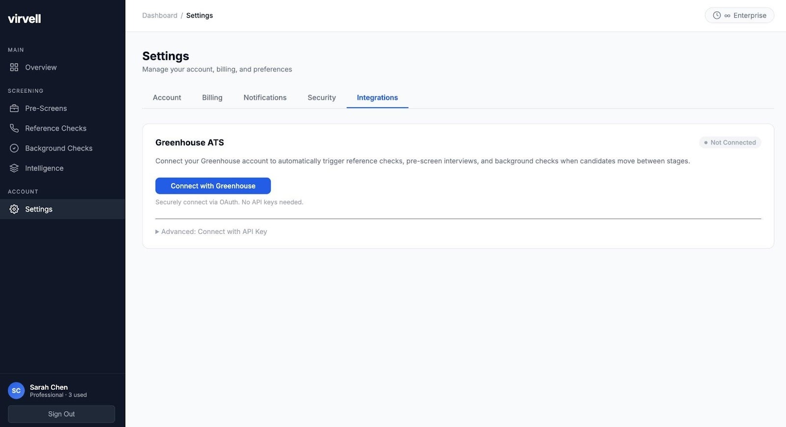Screen dimensions: 786x427
Task: Click the Dashboard breadcrumb link
Action: (160, 15)
